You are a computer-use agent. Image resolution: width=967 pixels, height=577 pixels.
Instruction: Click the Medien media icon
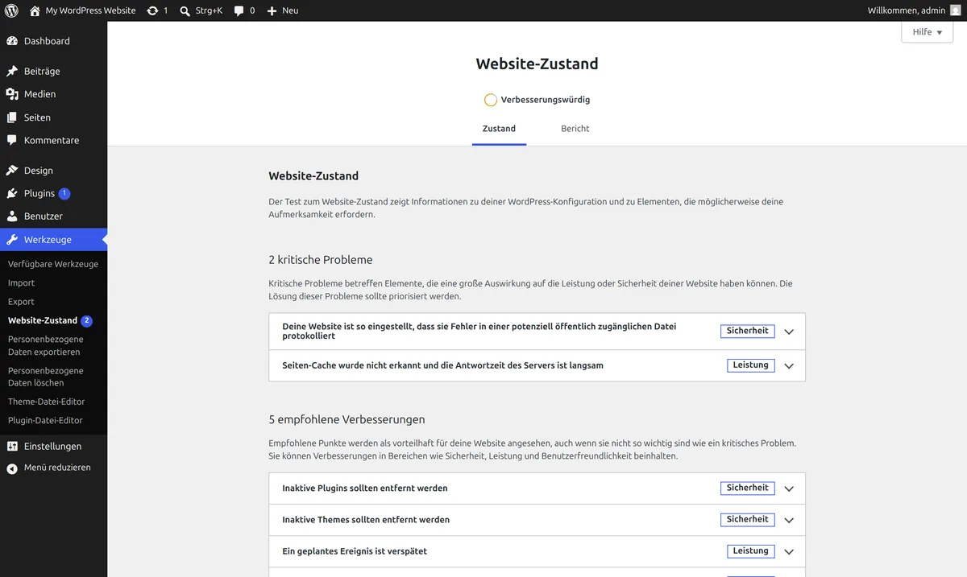click(x=12, y=94)
